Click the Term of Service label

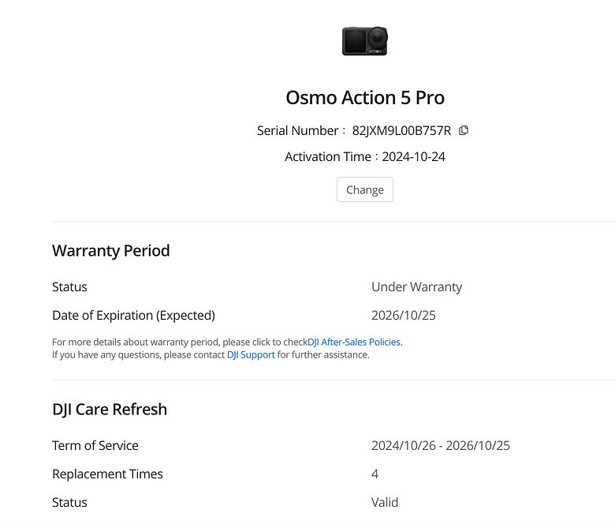95,445
